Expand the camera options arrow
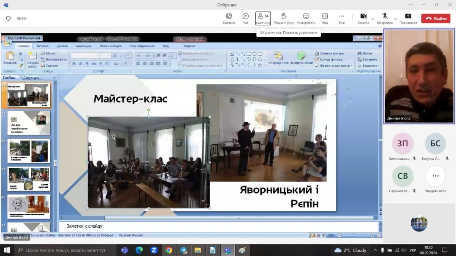The image size is (456, 256). (x=373, y=19)
